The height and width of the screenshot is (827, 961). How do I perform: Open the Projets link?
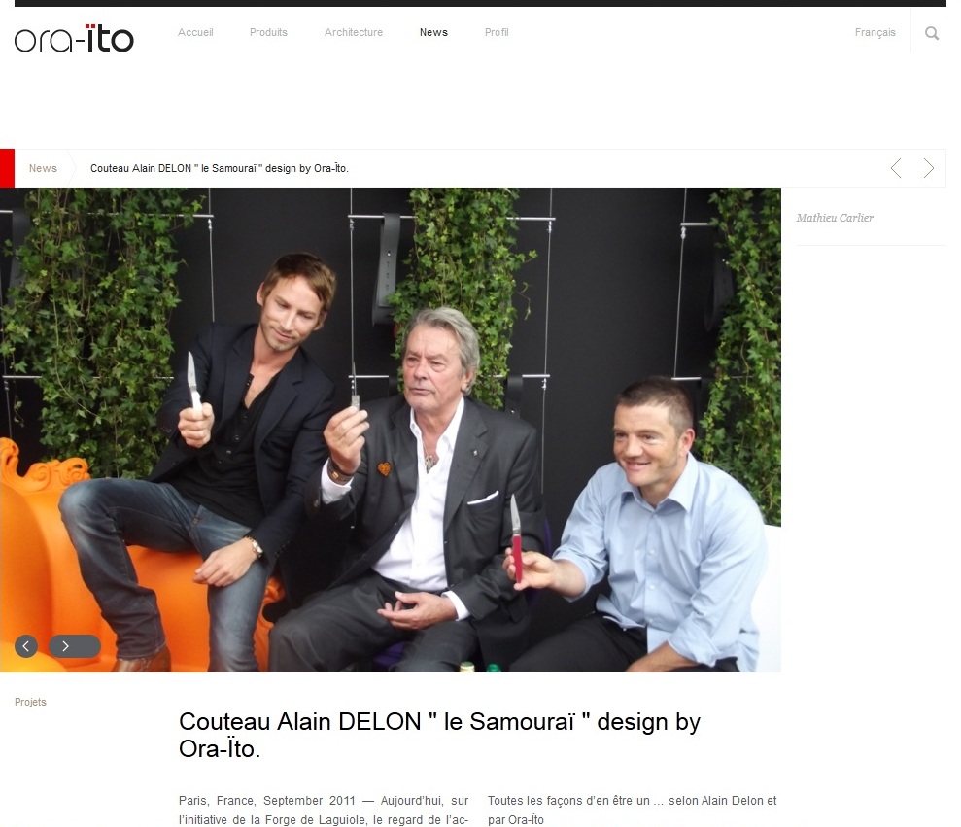[x=31, y=702]
